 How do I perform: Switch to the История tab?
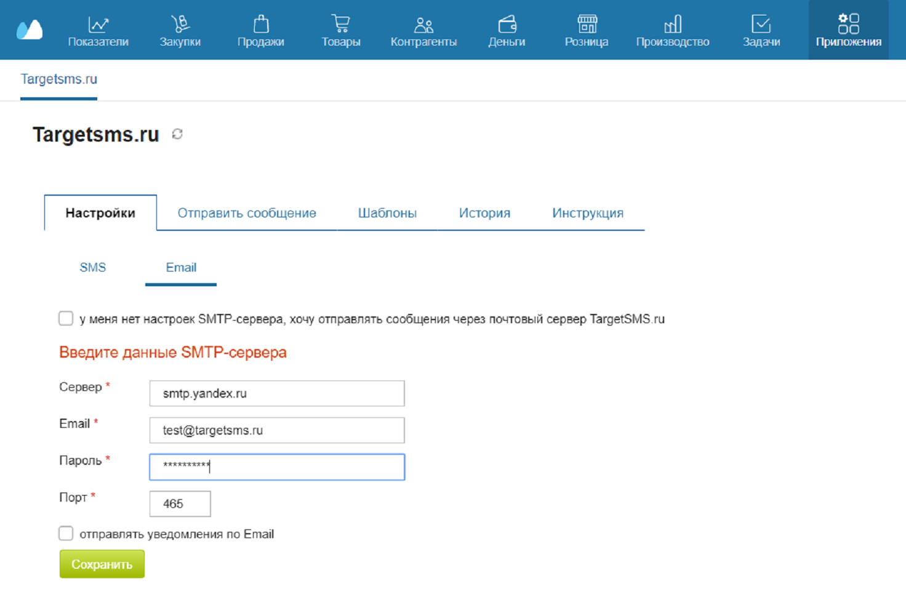[x=484, y=213]
